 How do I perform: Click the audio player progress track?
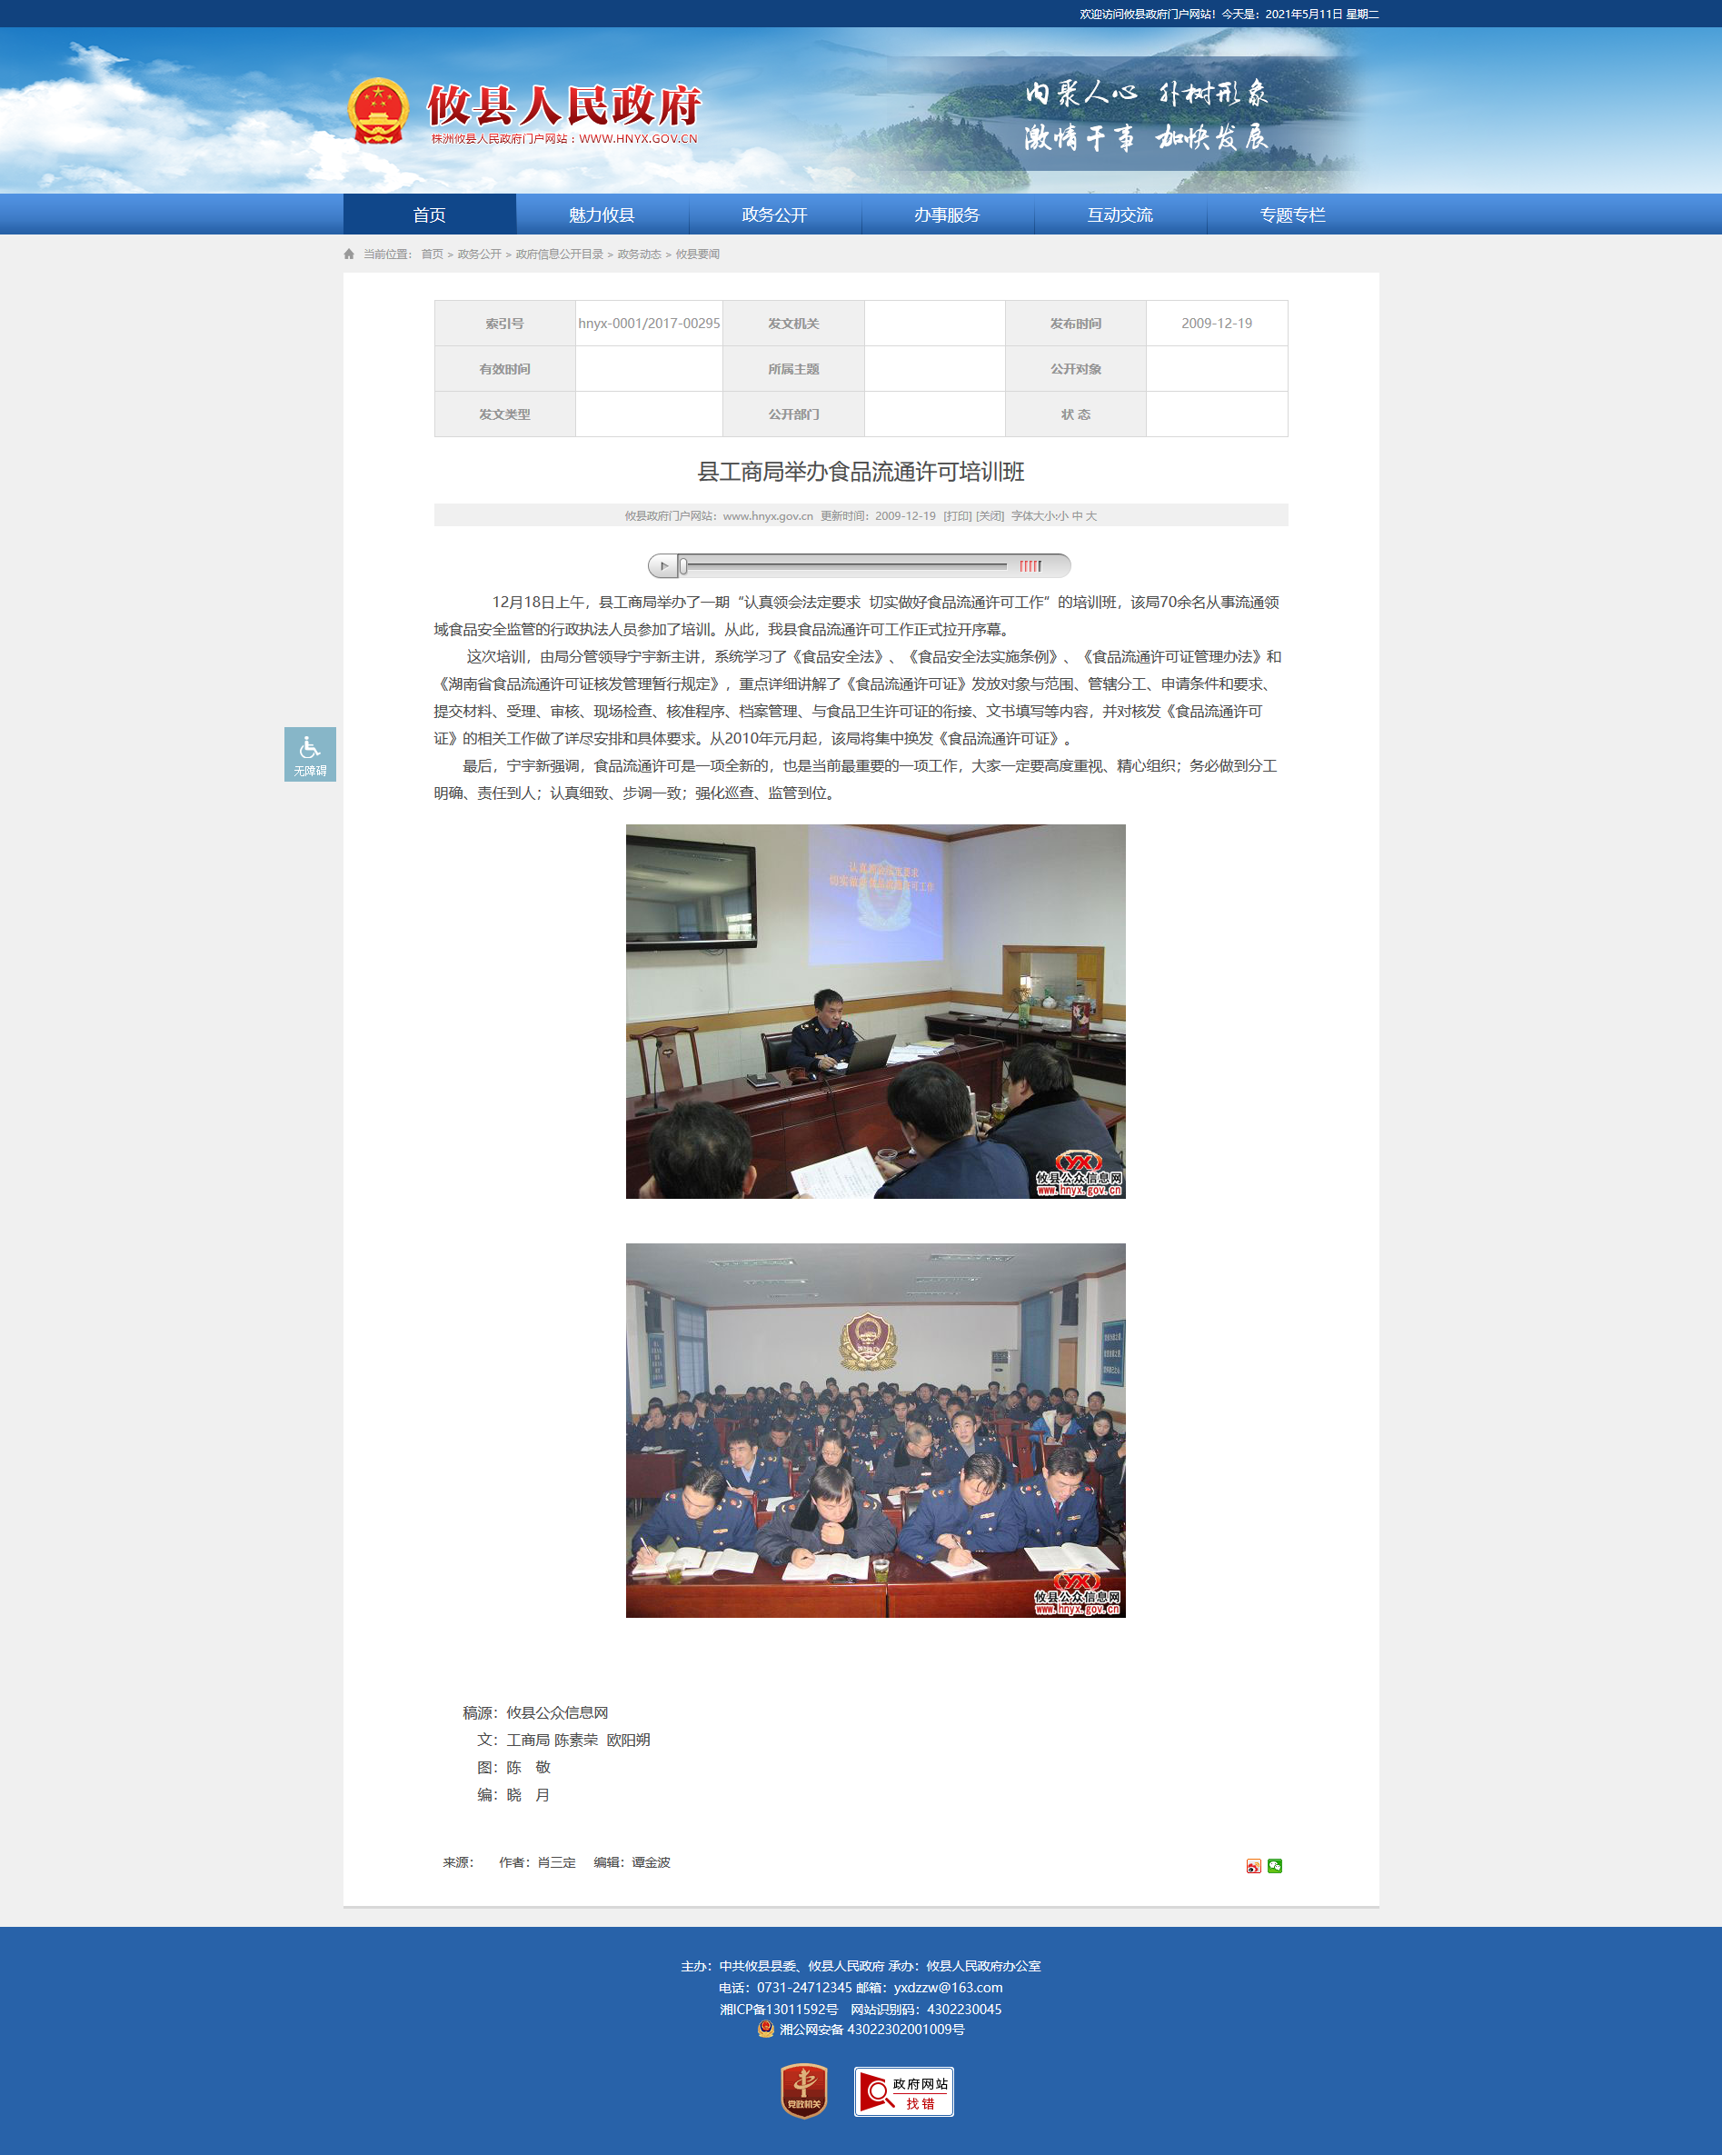[x=844, y=565]
